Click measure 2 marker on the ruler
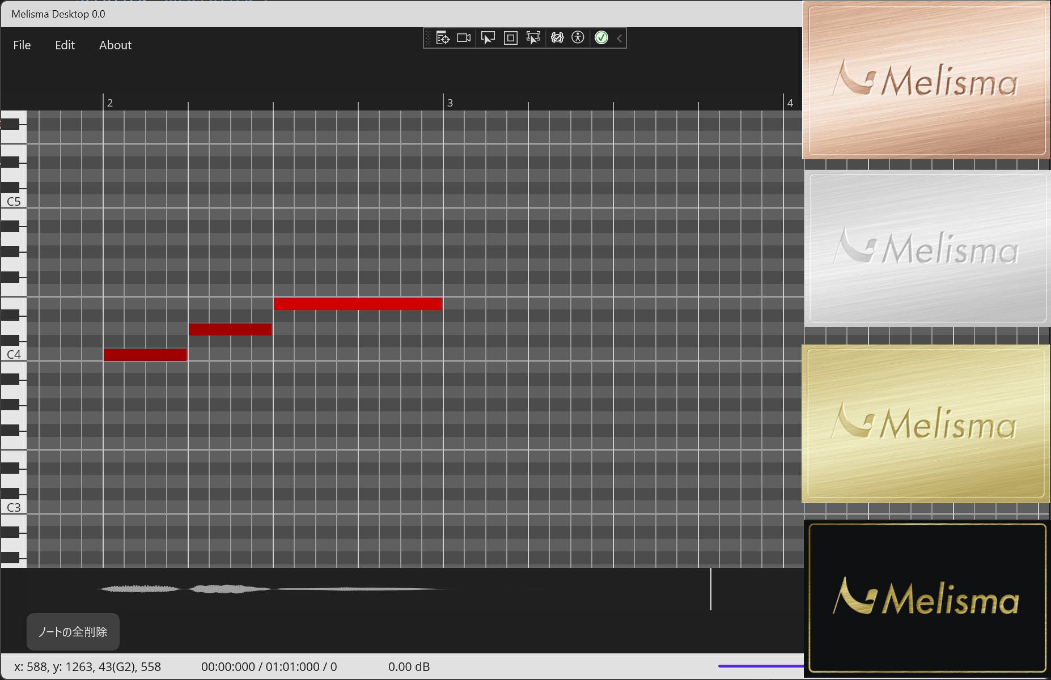 [110, 103]
